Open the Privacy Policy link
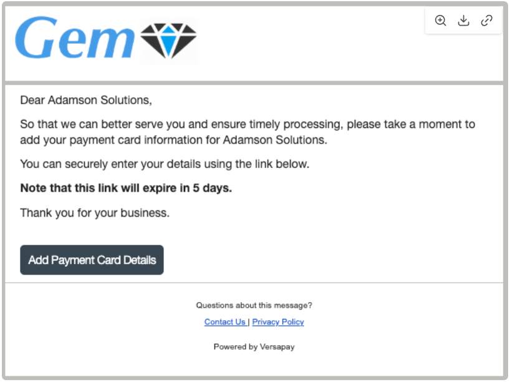The image size is (510, 382). coord(278,322)
